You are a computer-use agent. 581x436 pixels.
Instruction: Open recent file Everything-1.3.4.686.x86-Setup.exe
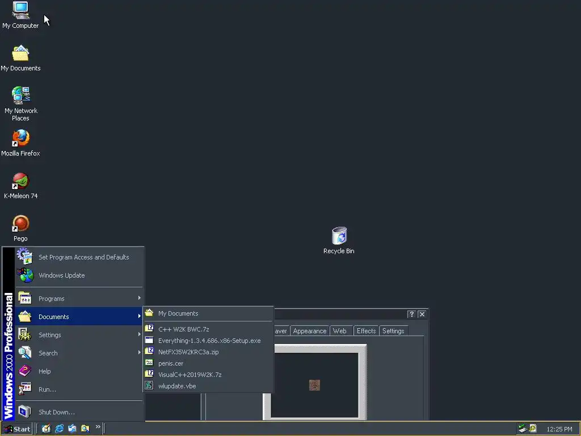point(208,341)
